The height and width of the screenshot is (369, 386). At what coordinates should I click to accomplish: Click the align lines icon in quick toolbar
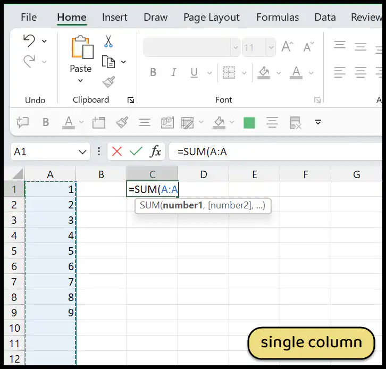pyautogui.click(x=145, y=122)
